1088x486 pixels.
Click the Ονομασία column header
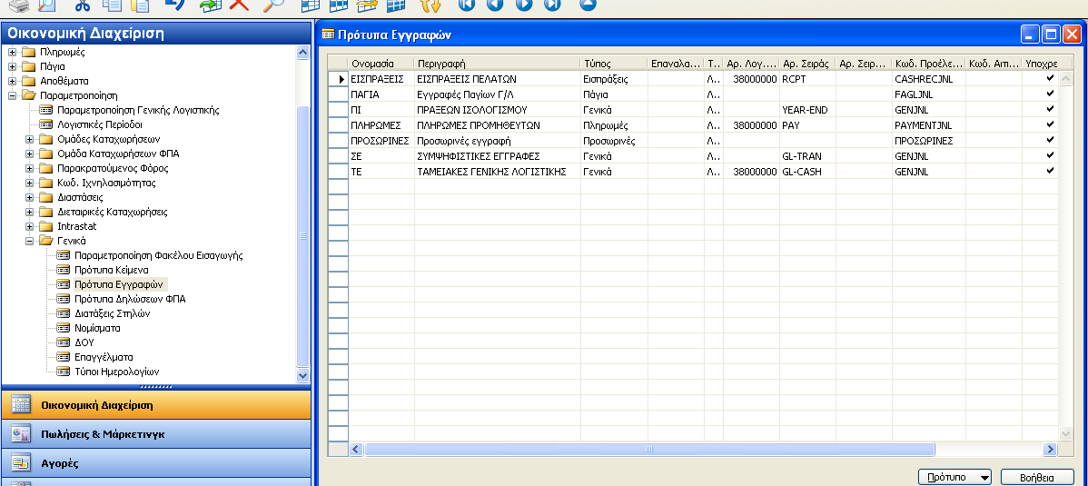[x=381, y=64]
